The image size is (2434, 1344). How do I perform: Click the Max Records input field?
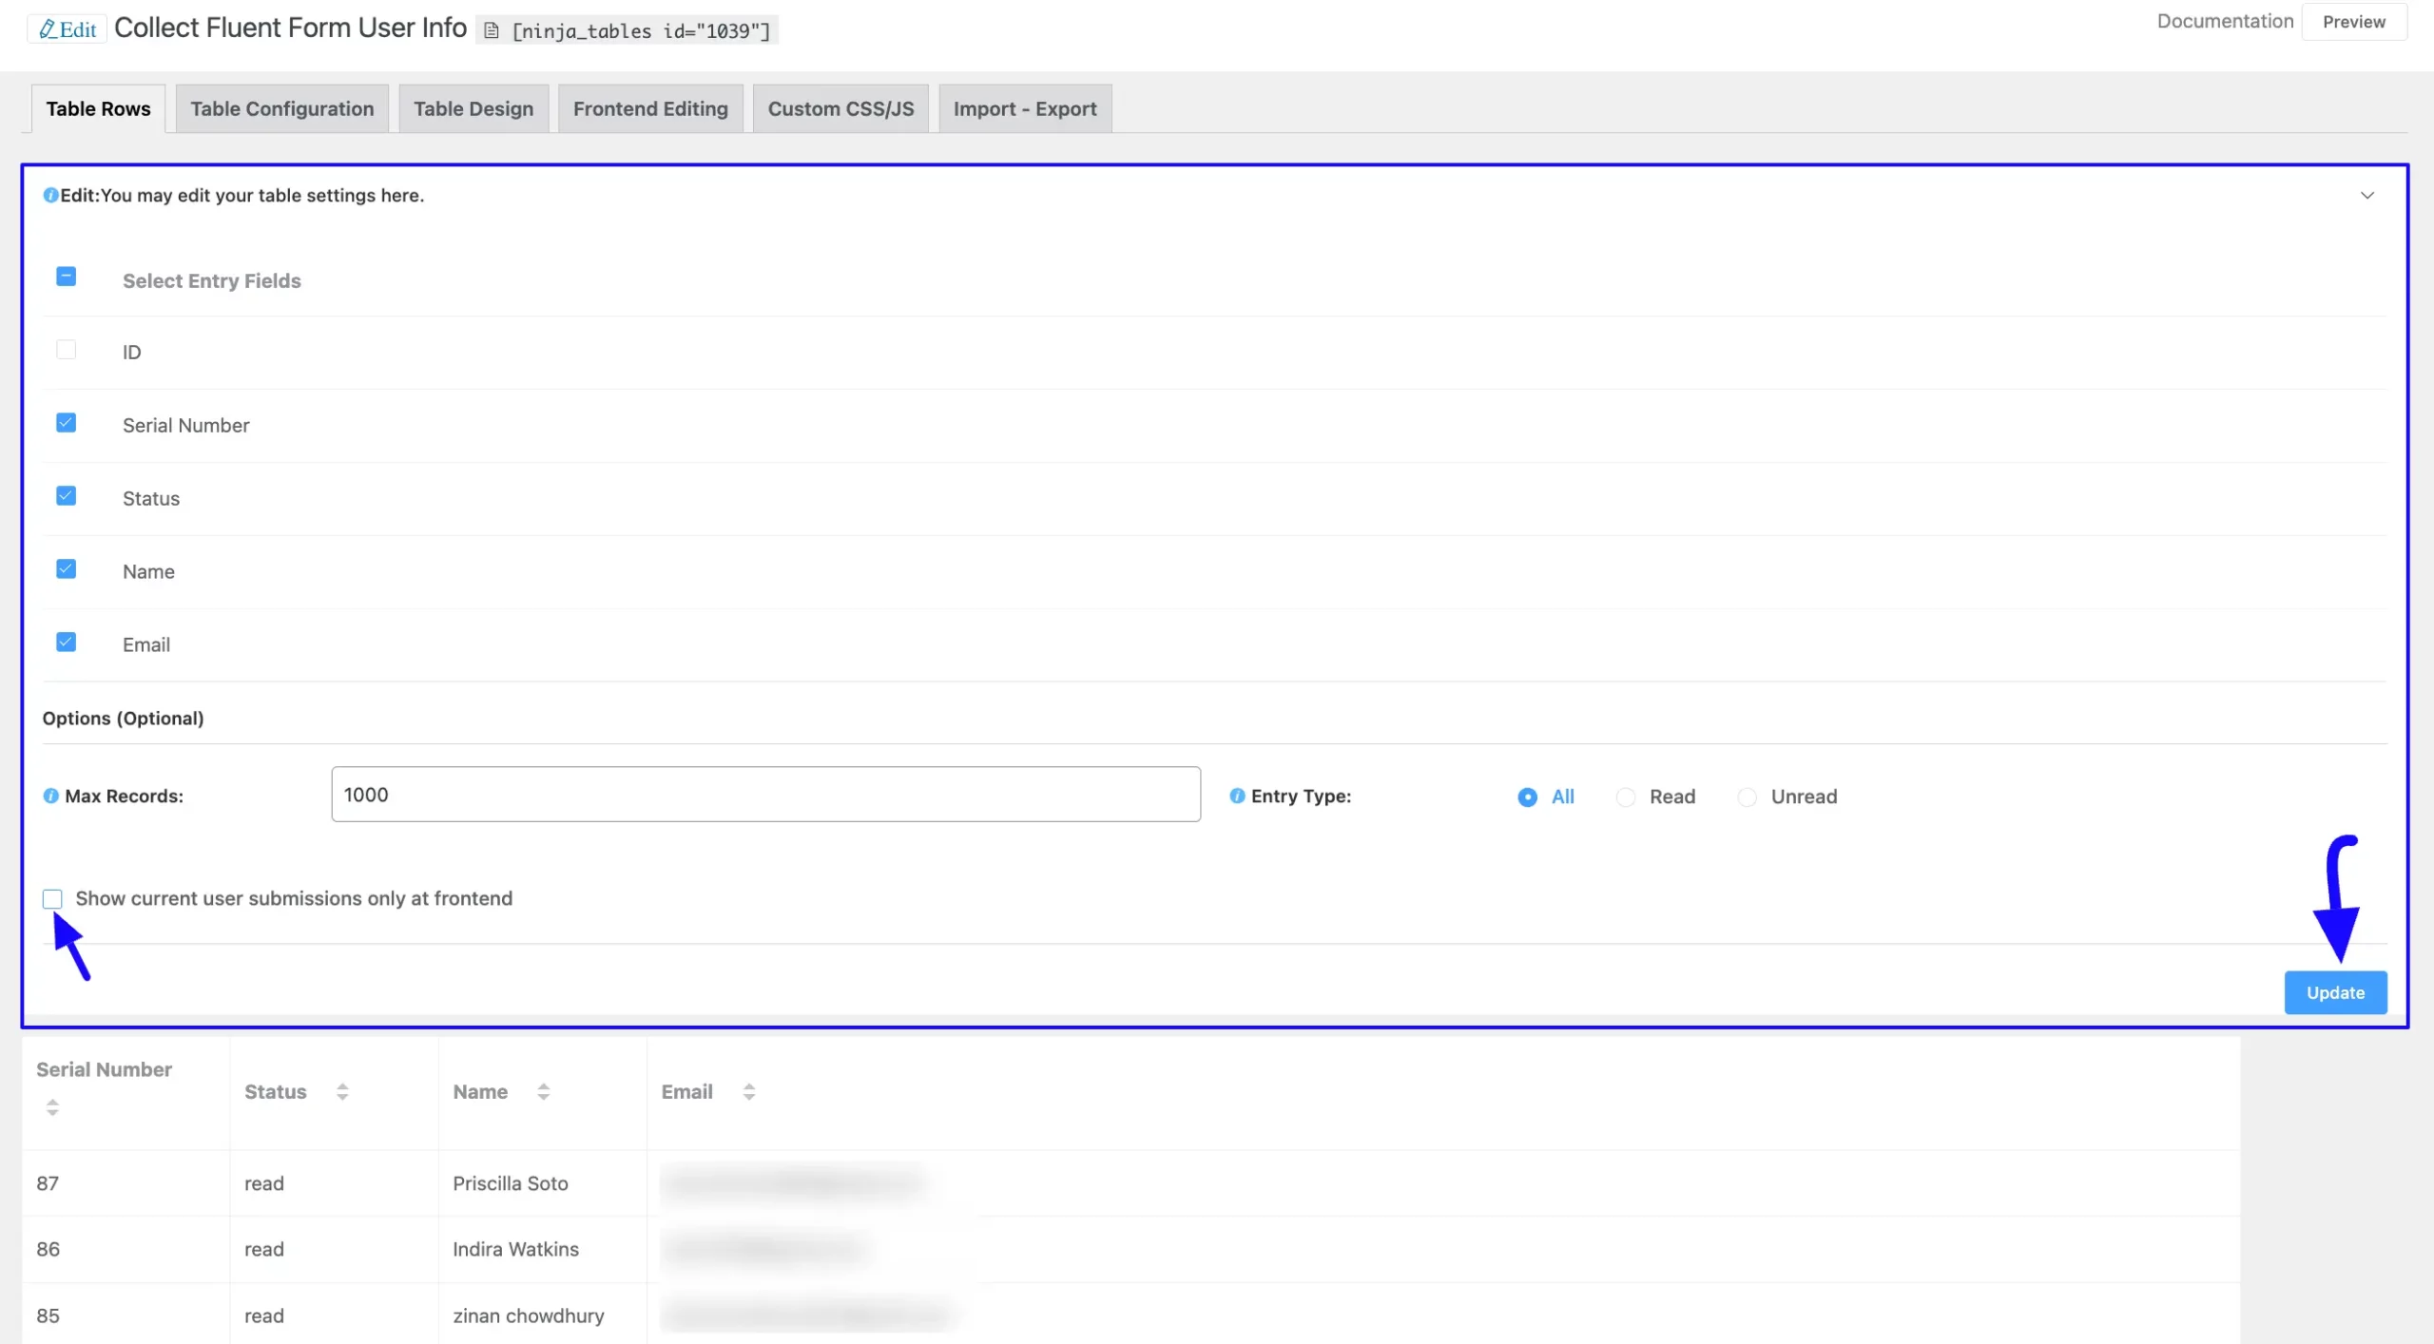(x=765, y=795)
